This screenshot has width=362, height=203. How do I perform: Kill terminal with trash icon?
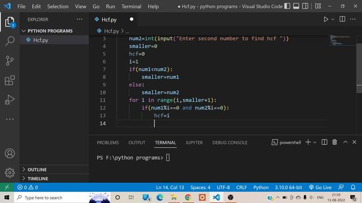coord(334,142)
